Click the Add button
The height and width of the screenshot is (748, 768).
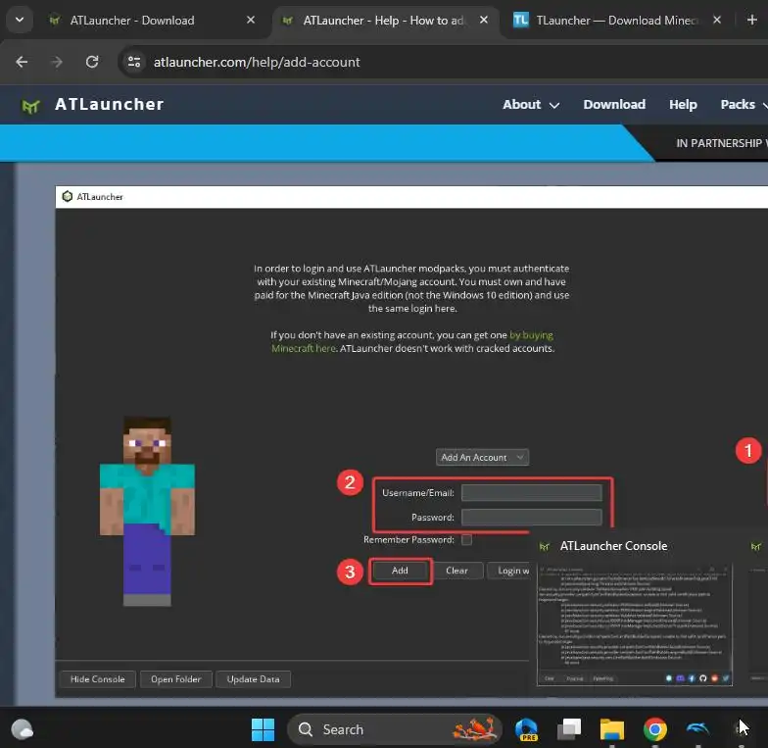point(400,571)
